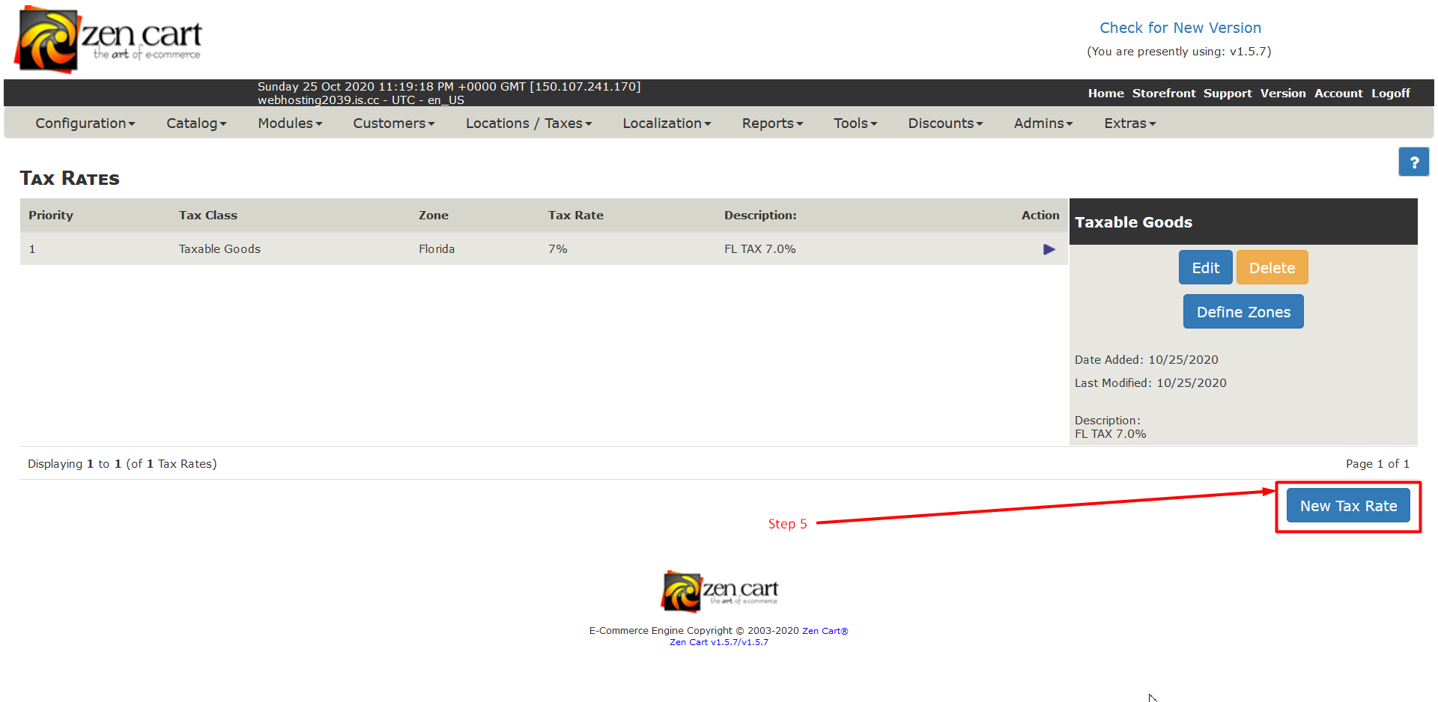Open the Zen Cart® copyright link
1438x702 pixels.
tap(825, 631)
